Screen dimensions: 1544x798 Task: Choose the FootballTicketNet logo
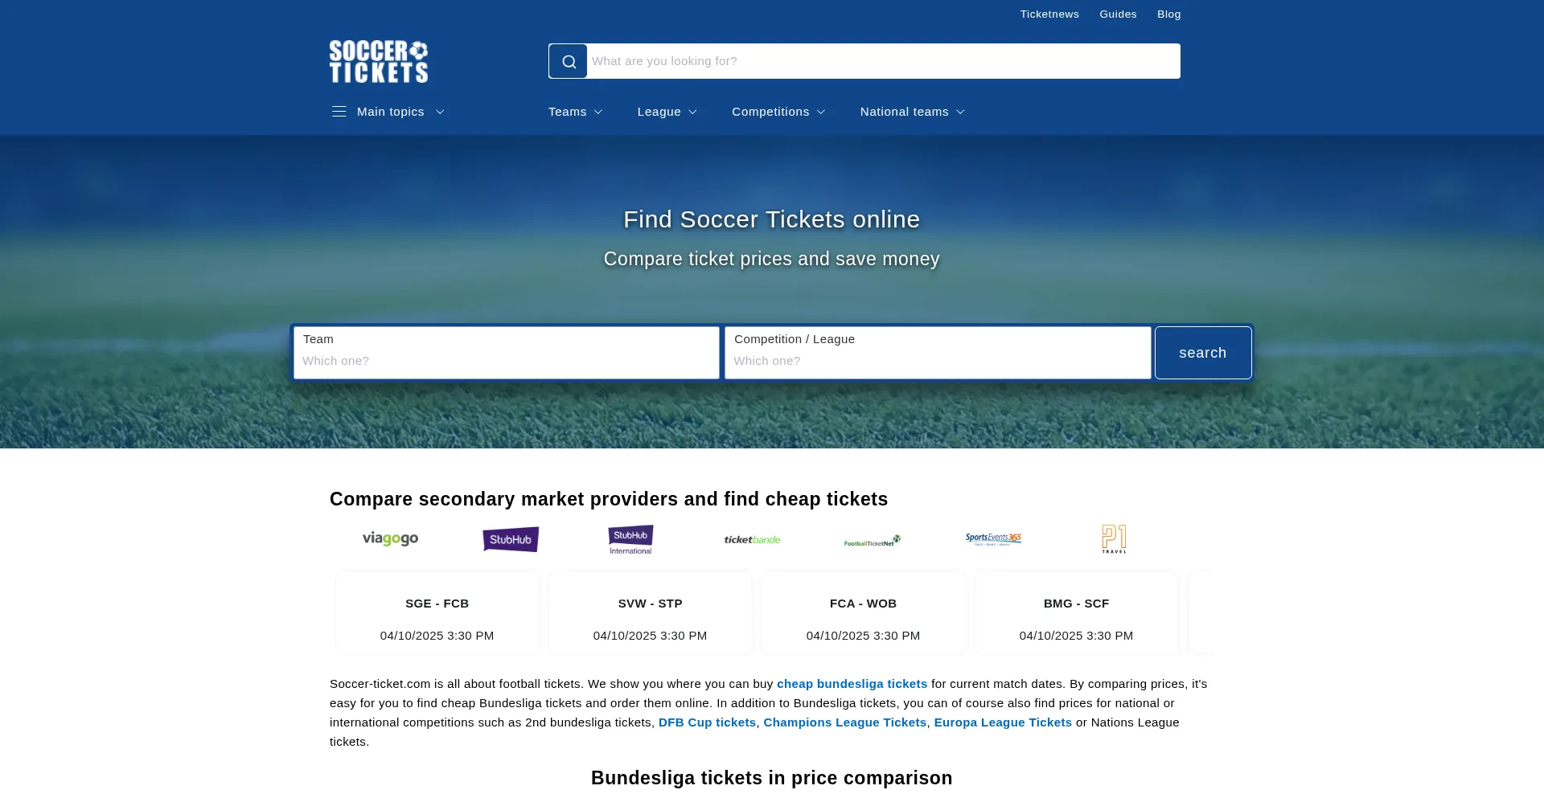(x=873, y=541)
